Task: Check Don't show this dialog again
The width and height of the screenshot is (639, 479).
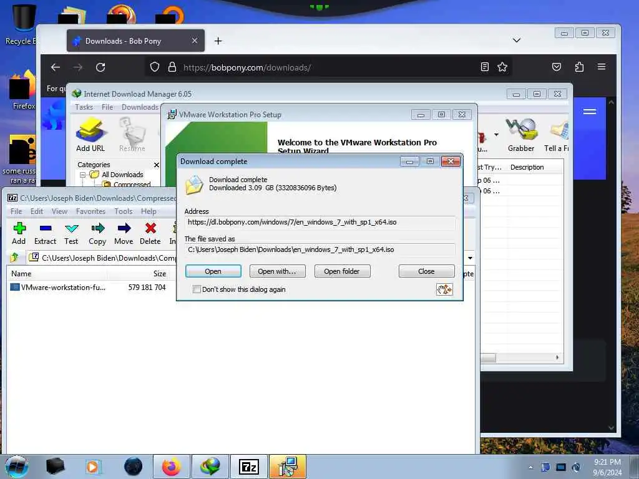Action: point(197,289)
